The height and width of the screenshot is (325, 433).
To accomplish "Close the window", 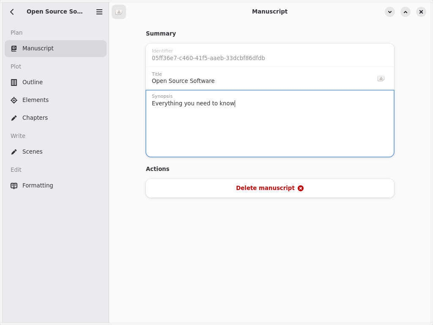I will (x=421, y=12).
